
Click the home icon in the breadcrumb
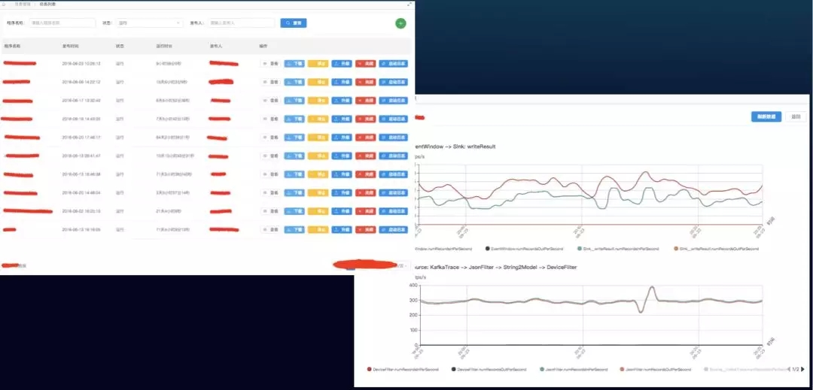tap(5, 5)
